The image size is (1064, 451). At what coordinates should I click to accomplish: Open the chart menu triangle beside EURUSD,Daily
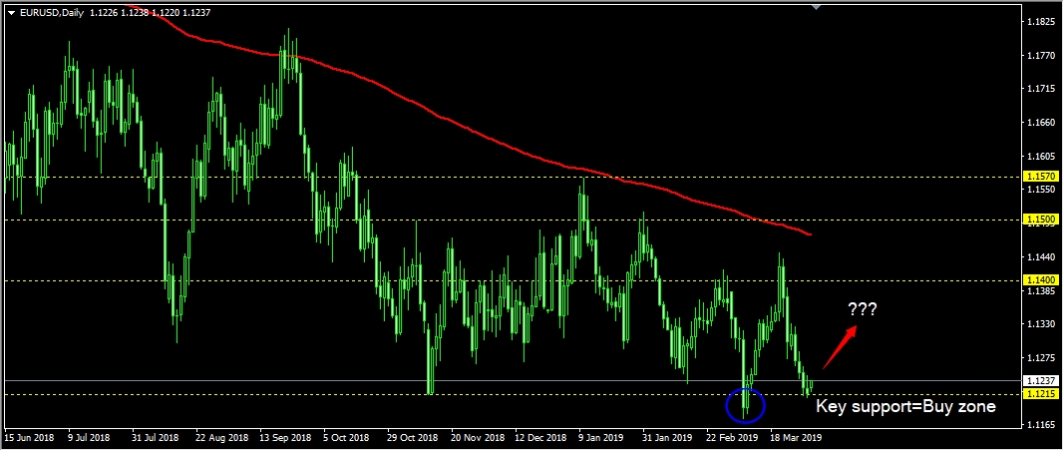coord(12,12)
